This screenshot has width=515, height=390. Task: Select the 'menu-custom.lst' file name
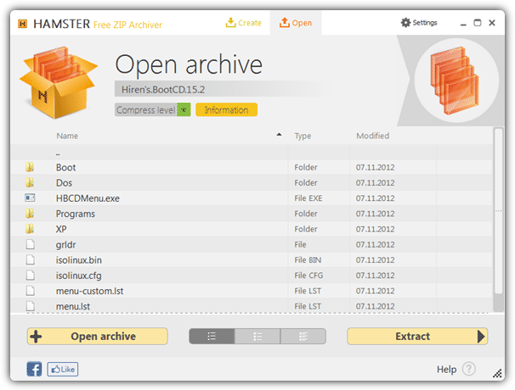[x=90, y=291]
